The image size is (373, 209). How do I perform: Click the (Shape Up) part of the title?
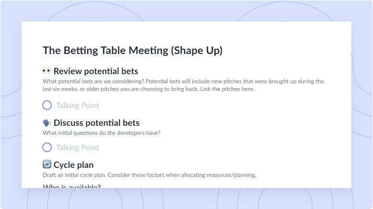(x=197, y=51)
